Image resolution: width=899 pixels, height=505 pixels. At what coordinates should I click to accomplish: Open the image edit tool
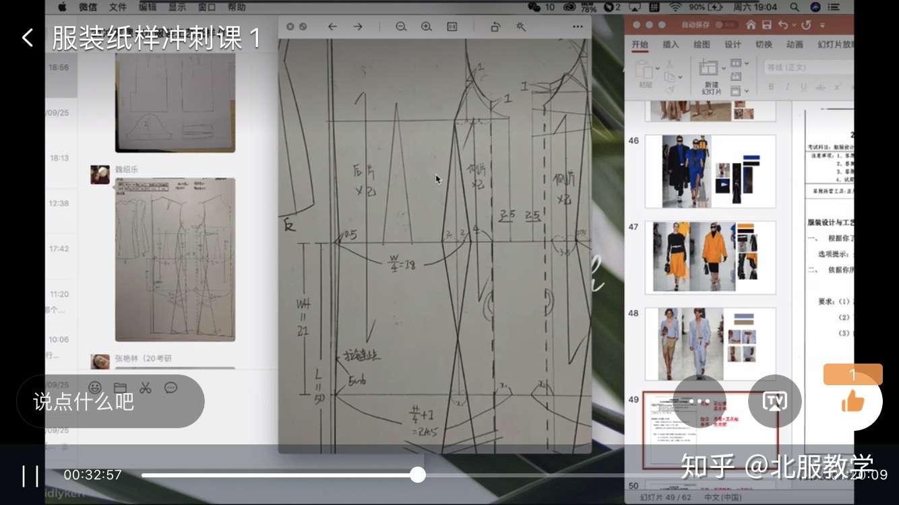coord(521,27)
